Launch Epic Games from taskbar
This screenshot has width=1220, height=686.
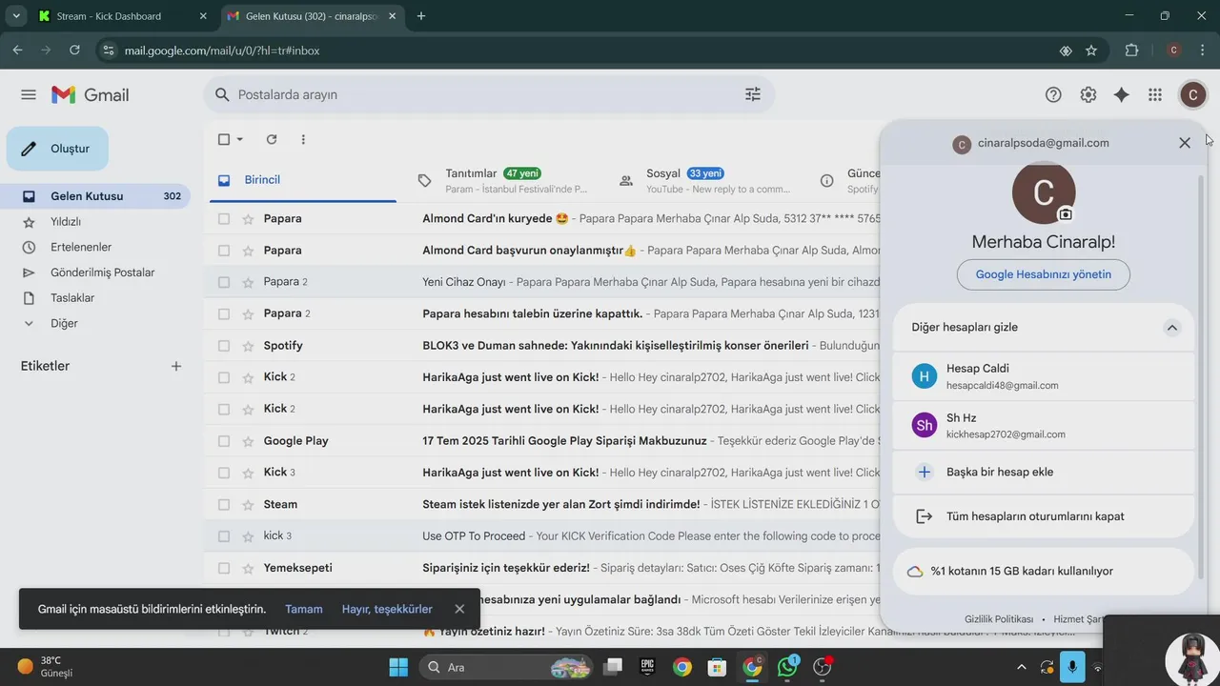point(647,667)
